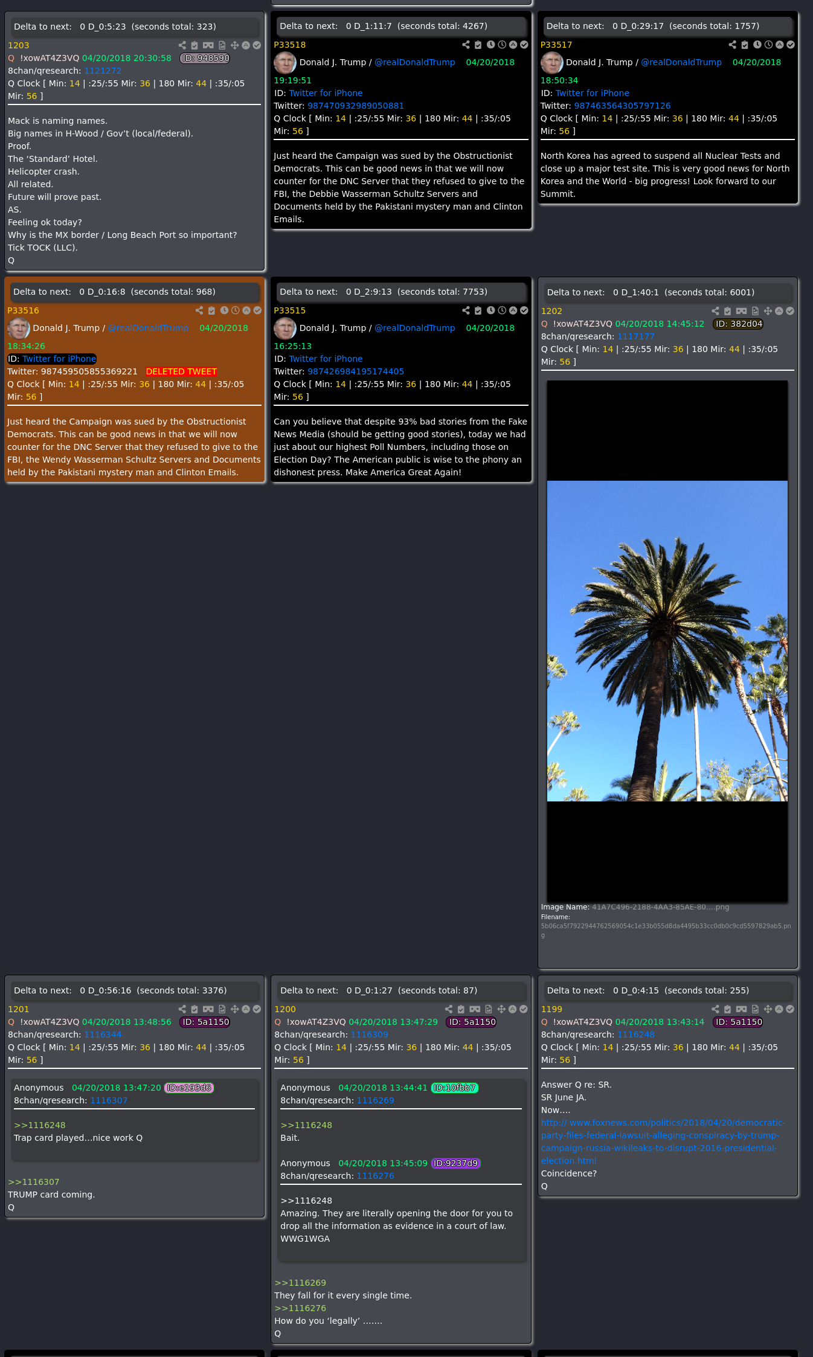This screenshot has width=813, height=1357.
Task: Click the share icon on deleted tweet P33516
Action: [199, 310]
